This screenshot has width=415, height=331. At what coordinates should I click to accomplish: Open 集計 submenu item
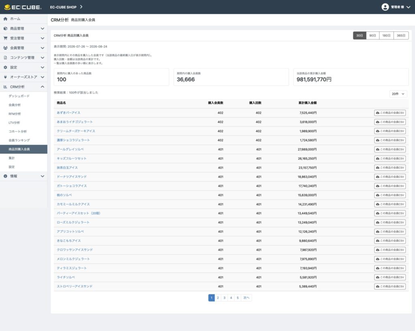tap(11, 158)
